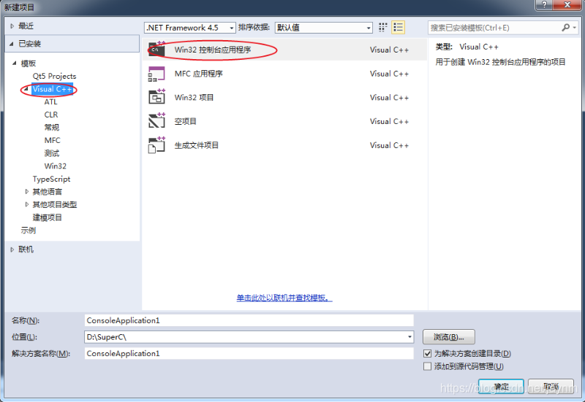The height and width of the screenshot is (402, 585).
Task: Open 单击此处以联机并查找模板 link
Action: point(284,298)
